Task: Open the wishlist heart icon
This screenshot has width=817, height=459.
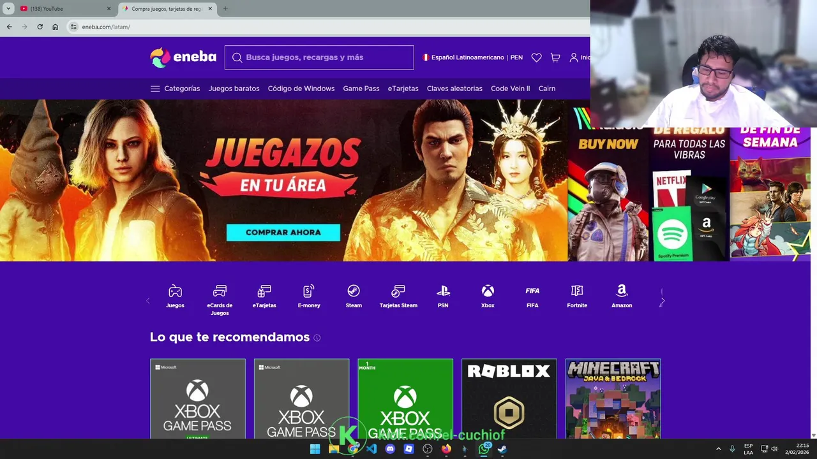Action: 536,57
